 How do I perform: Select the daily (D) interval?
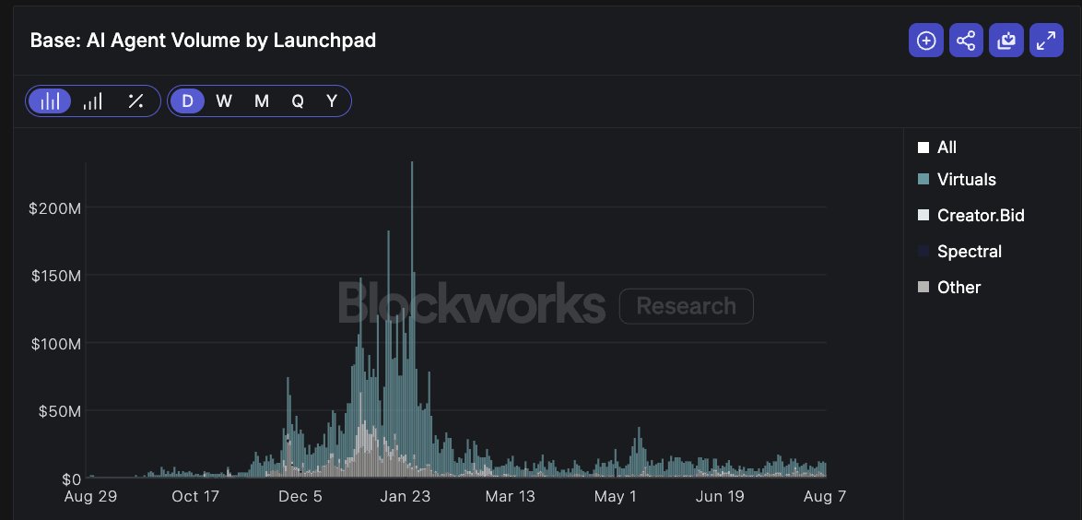pos(188,101)
